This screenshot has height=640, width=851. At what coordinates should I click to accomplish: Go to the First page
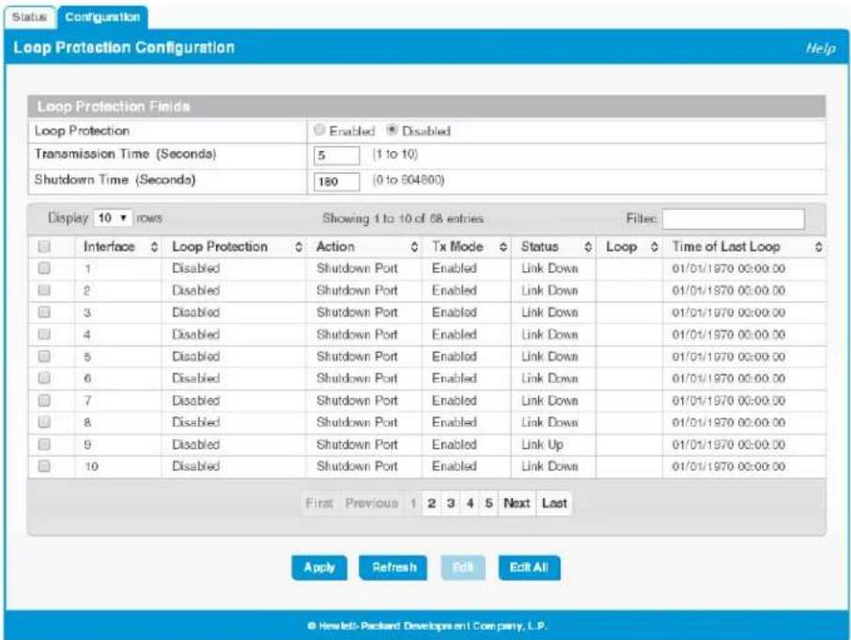click(x=319, y=503)
